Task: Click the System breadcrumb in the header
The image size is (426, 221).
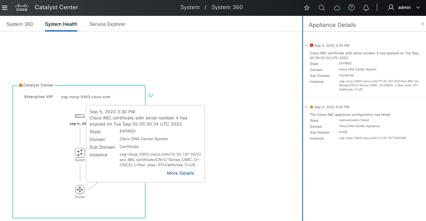Action: tap(190, 7)
